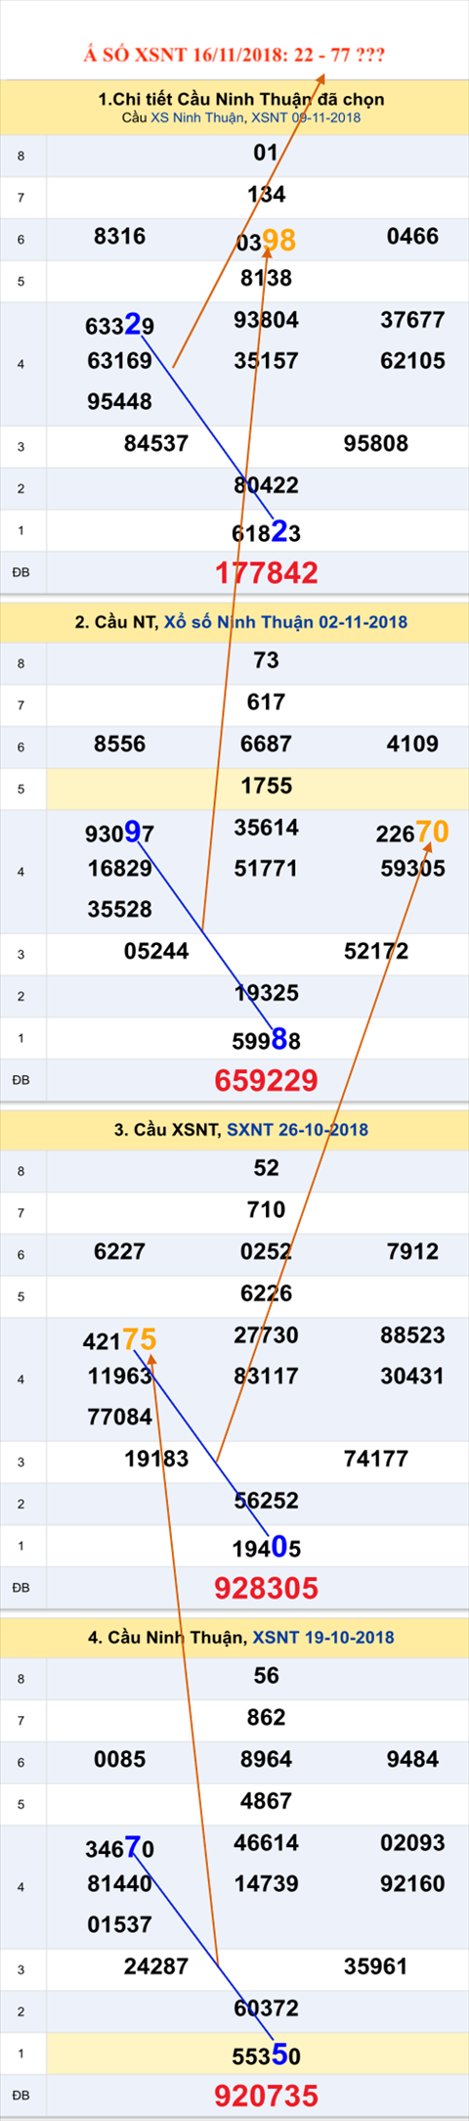Screen dimensions: 469x2121
Task: Select number 92160
Action: click(x=412, y=1884)
